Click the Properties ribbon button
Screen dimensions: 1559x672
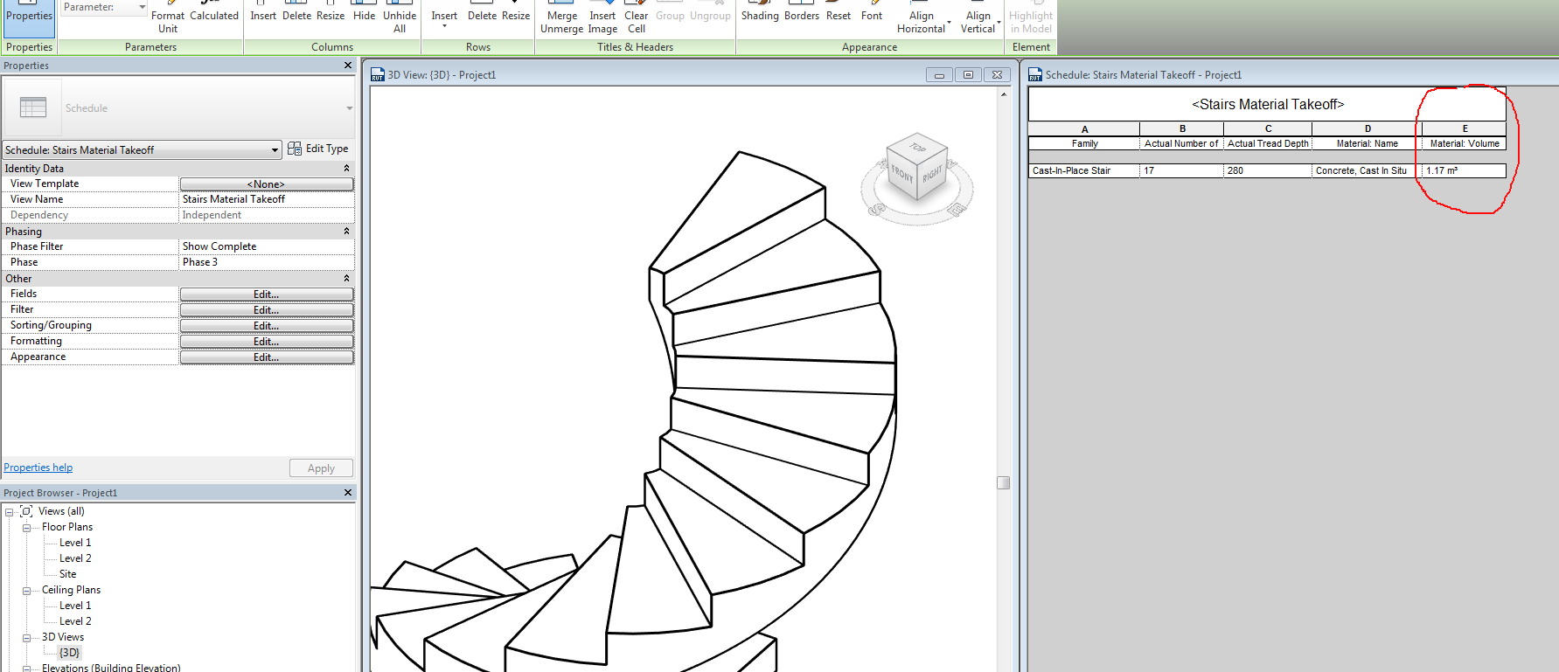[30, 17]
